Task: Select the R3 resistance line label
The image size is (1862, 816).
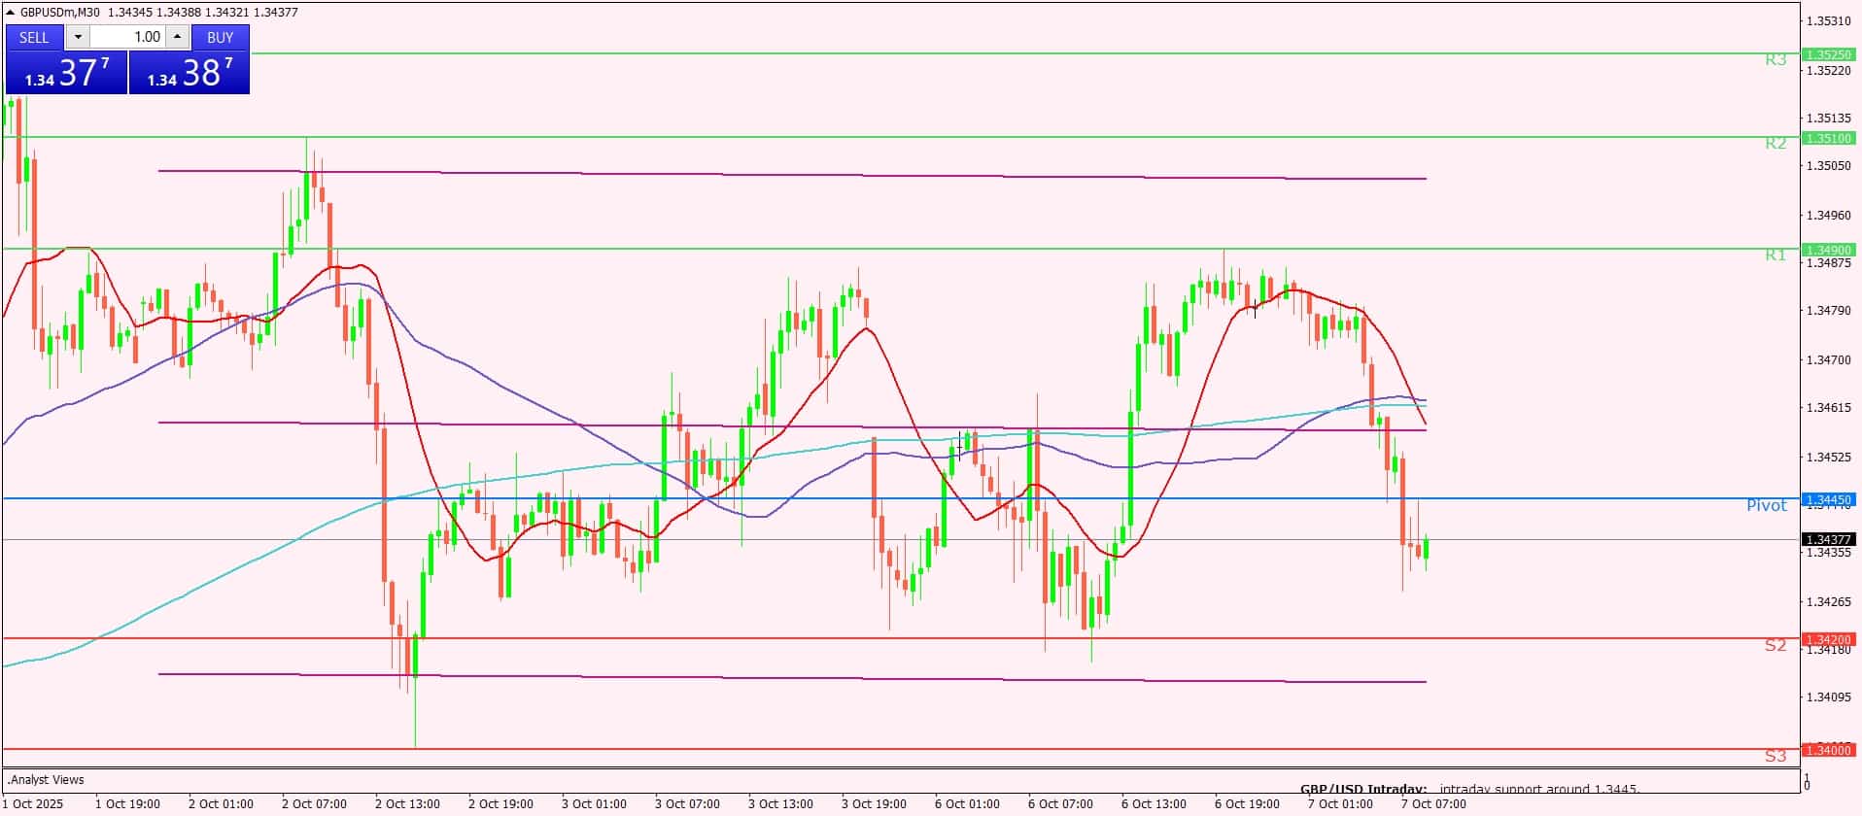Action: click(x=1775, y=60)
